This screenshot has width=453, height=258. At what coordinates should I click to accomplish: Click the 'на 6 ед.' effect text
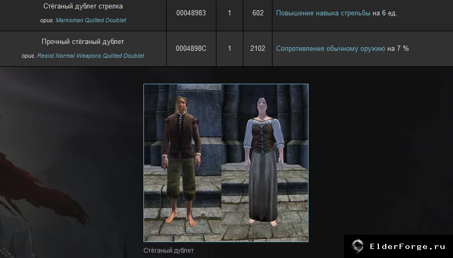pyautogui.click(x=385, y=13)
